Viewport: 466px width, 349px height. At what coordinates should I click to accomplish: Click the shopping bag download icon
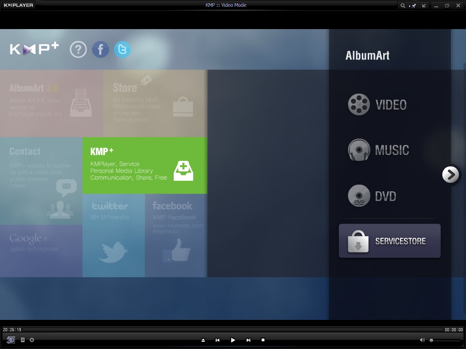(x=358, y=242)
